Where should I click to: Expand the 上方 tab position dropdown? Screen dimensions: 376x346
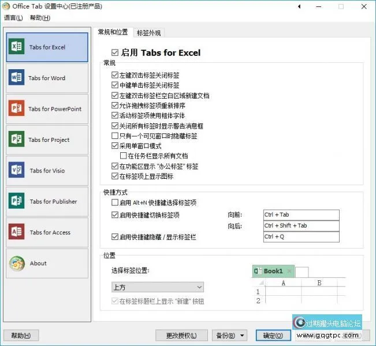point(157,287)
